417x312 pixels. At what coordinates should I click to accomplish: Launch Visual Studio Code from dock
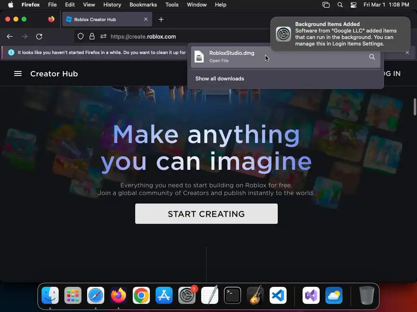tap(278, 295)
